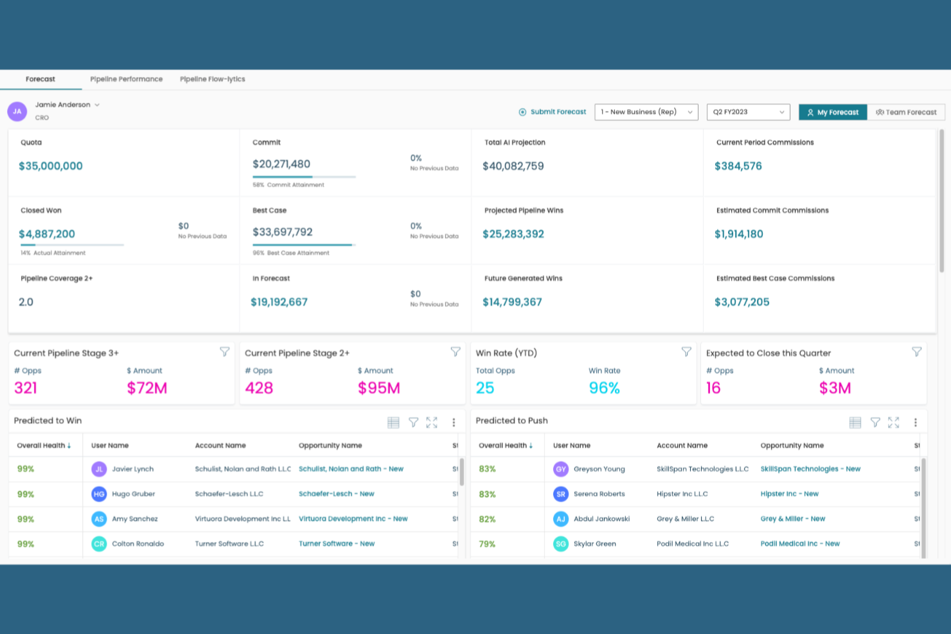Click the filter icon on Predicted to Push panel
This screenshot has width=951, height=634.
point(875,422)
